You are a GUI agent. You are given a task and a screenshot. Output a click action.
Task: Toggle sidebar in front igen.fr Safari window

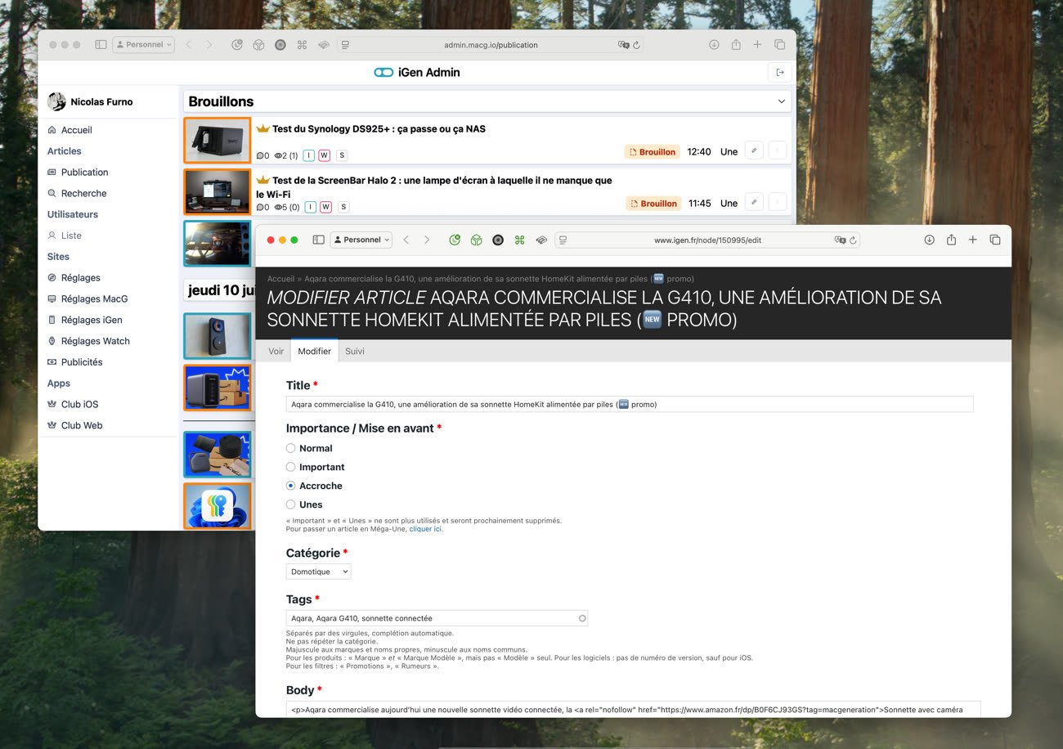[319, 240]
